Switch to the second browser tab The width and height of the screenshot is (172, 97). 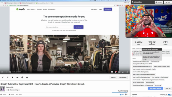27,3
